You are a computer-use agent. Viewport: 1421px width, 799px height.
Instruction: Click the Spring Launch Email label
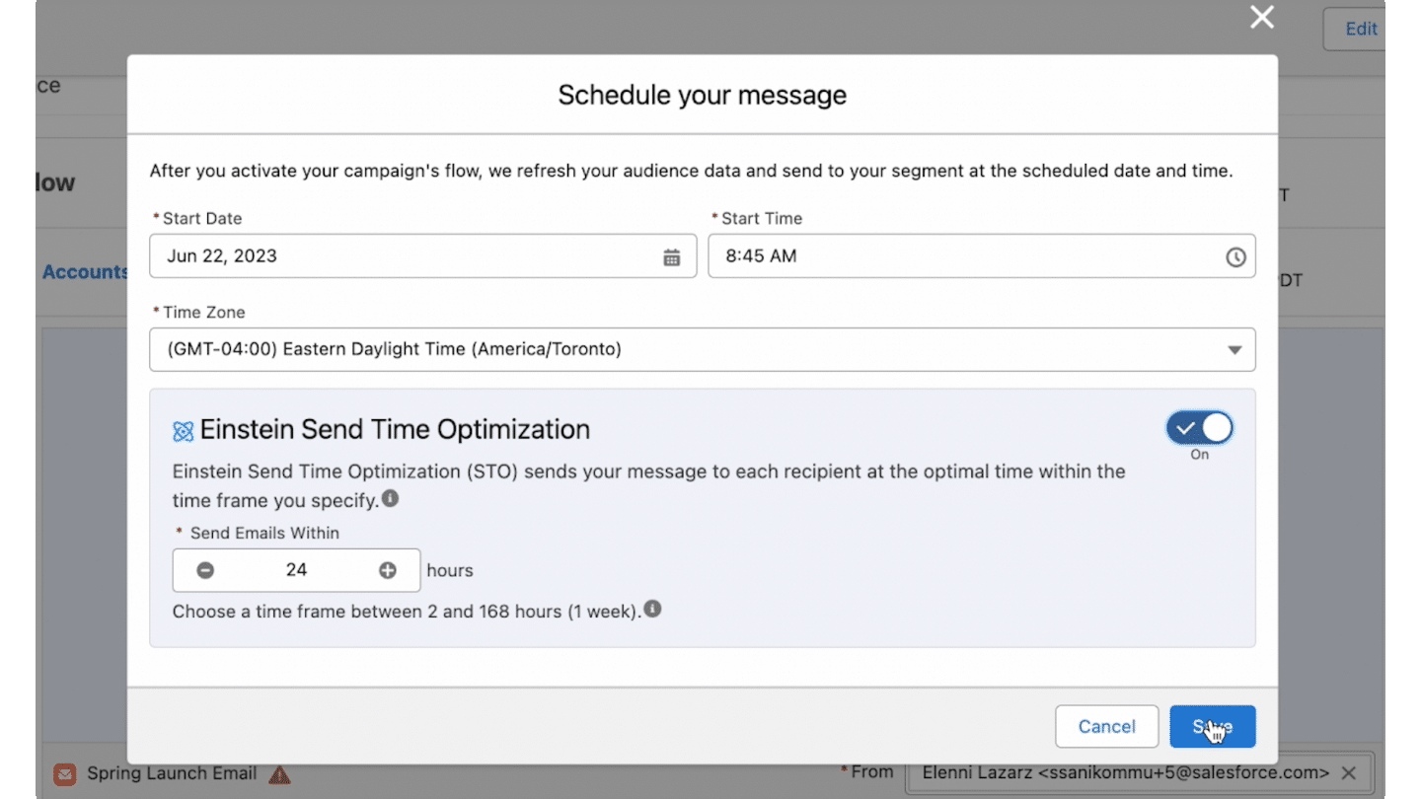pos(172,773)
